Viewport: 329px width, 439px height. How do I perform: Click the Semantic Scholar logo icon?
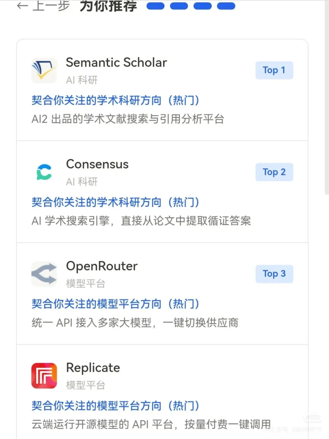44,70
